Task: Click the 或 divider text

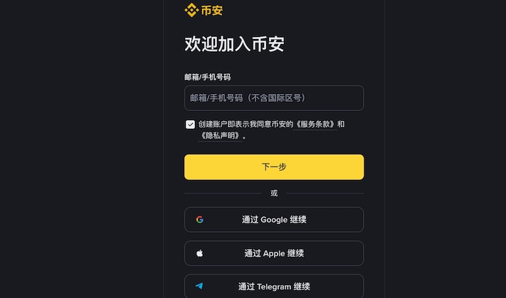Action: pos(274,193)
